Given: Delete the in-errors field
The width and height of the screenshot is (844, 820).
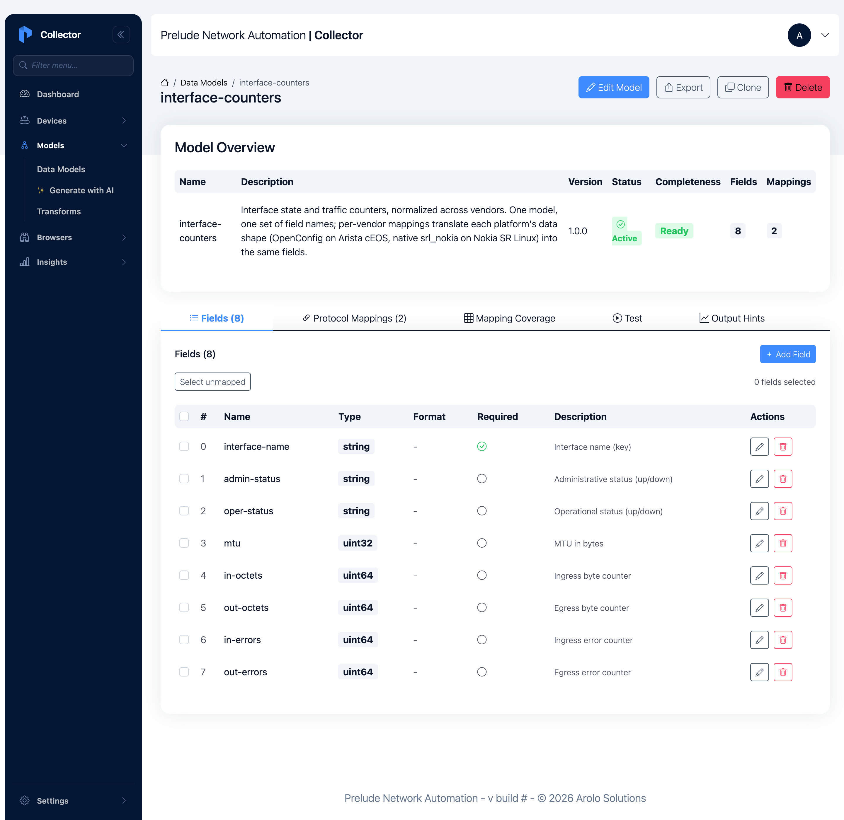Looking at the screenshot, I should [x=783, y=640].
